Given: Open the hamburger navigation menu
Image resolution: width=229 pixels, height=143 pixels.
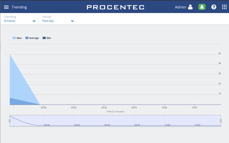Looking at the screenshot, I should click(6, 7).
